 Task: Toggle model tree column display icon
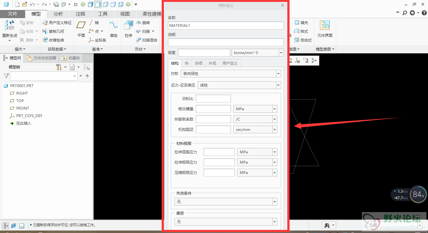(x=87, y=67)
